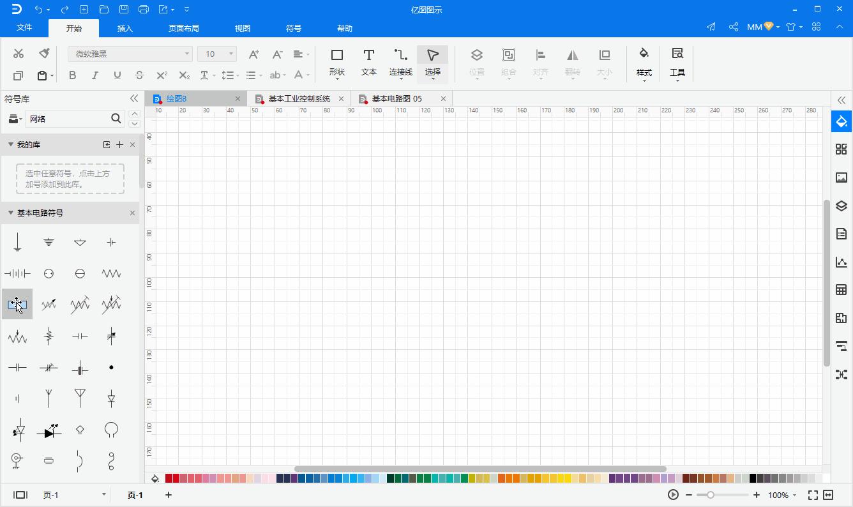Toggle fit-to-width view in status bar
This screenshot has height=507, width=853.
click(828, 495)
